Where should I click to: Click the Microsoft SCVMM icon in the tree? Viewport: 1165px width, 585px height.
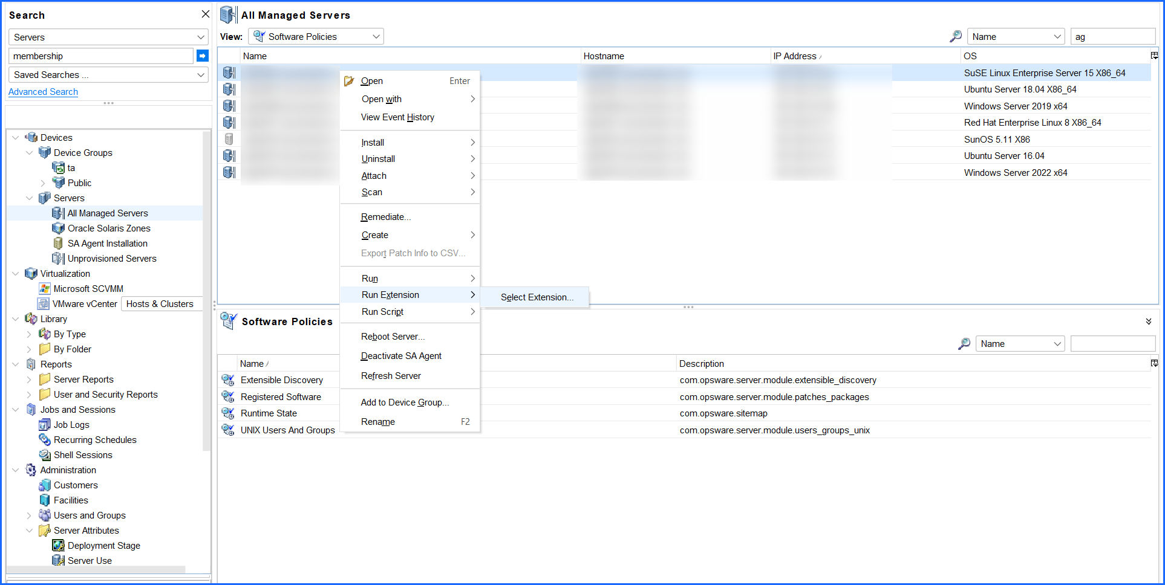(45, 288)
